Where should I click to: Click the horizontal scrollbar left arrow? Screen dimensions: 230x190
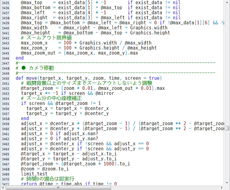(x=3, y=188)
